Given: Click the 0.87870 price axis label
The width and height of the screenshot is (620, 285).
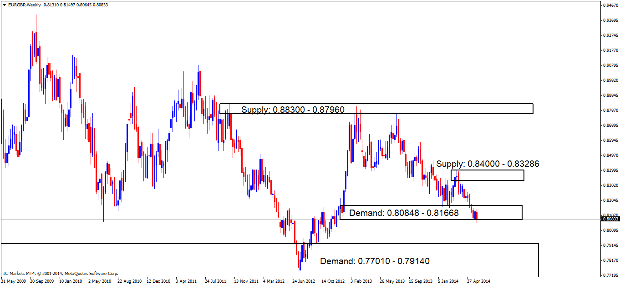Looking at the screenshot, I should [610, 110].
